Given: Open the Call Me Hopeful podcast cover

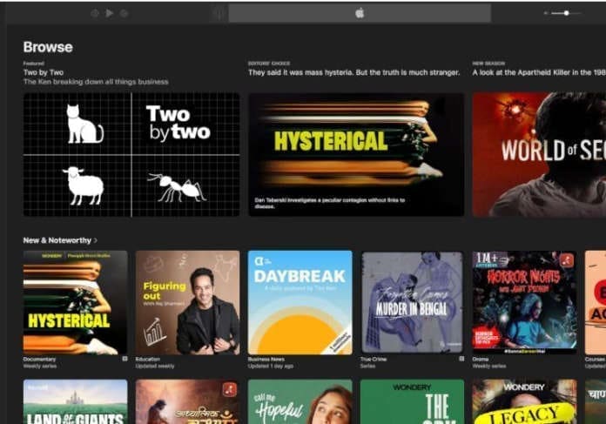Looking at the screenshot, I should [x=300, y=401].
